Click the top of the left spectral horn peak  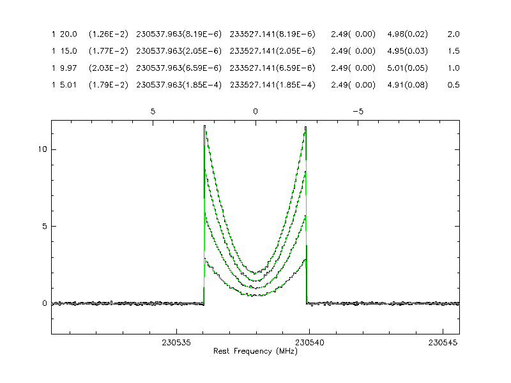tap(204, 126)
